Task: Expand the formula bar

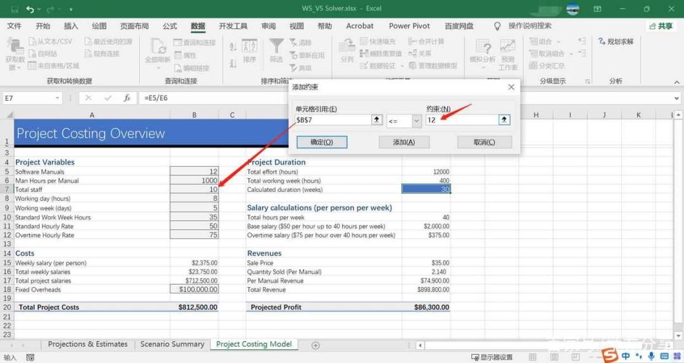Action: click(676, 98)
